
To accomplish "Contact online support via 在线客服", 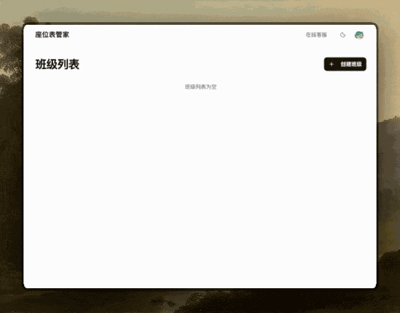I will tap(316, 35).
